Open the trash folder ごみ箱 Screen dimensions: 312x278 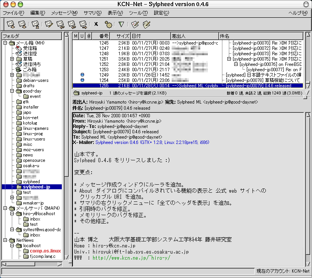pyautogui.click(x=29, y=70)
